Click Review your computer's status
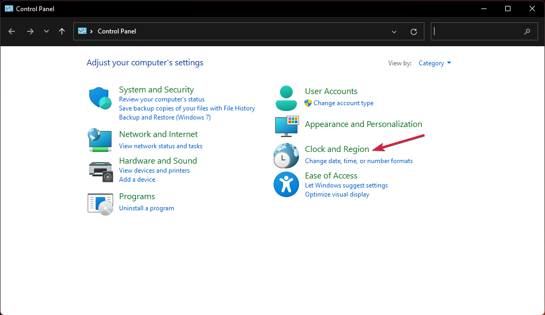This screenshot has width=545, height=315. [161, 99]
